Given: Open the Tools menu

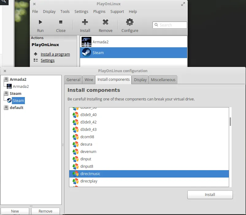Looking at the screenshot, I should click(x=65, y=11).
